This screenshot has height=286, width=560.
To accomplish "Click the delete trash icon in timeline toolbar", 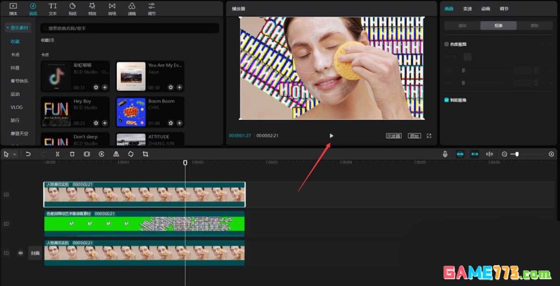I will [x=72, y=154].
